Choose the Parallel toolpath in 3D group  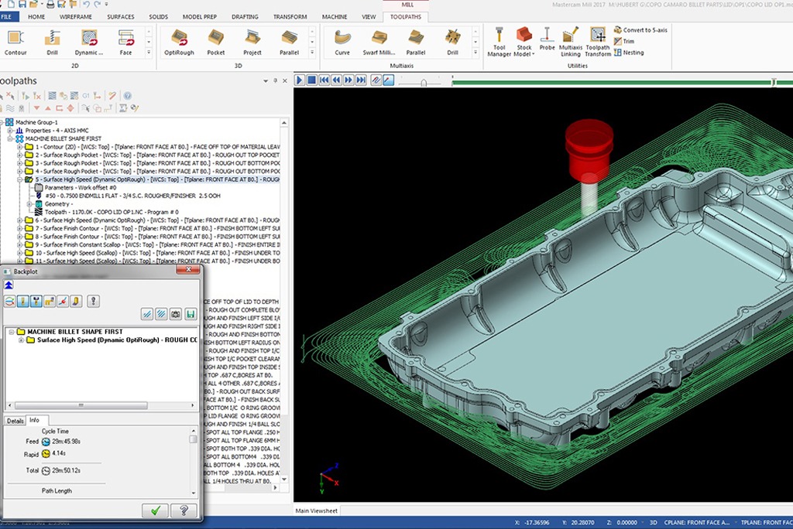point(290,43)
